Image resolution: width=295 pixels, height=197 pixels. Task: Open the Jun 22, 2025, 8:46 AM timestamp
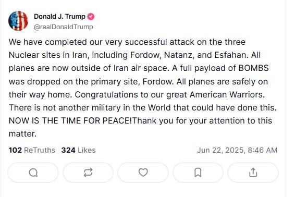pos(237,150)
